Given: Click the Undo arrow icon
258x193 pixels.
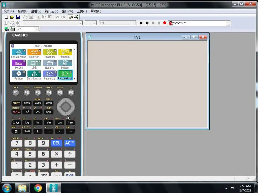Looking at the screenshot, I should click(57, 17).
